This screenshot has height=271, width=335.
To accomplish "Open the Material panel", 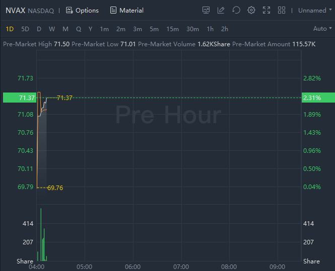I will click(x=126, y=11).
